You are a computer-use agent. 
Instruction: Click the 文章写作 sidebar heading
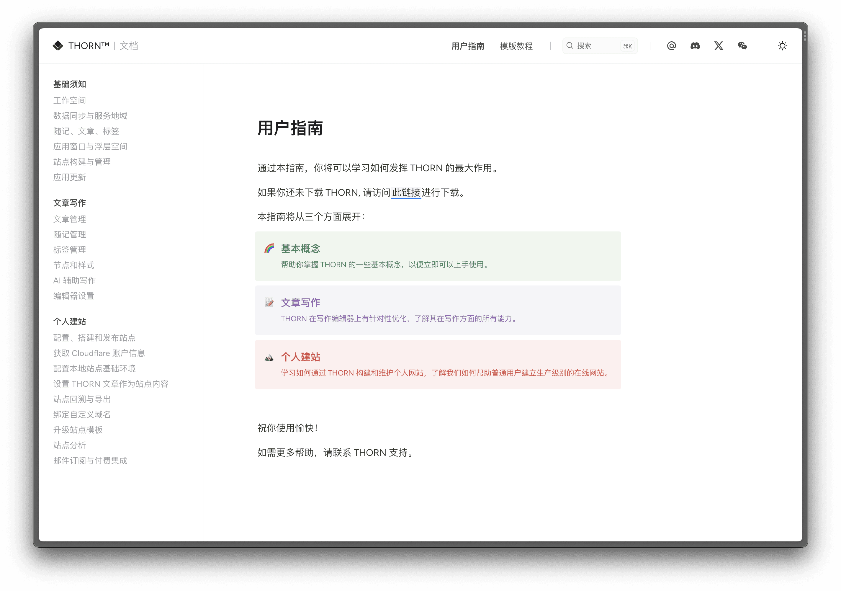(x=70, y=203)
